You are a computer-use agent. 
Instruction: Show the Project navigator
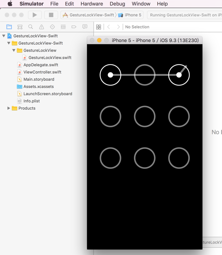tap(9, 27)
